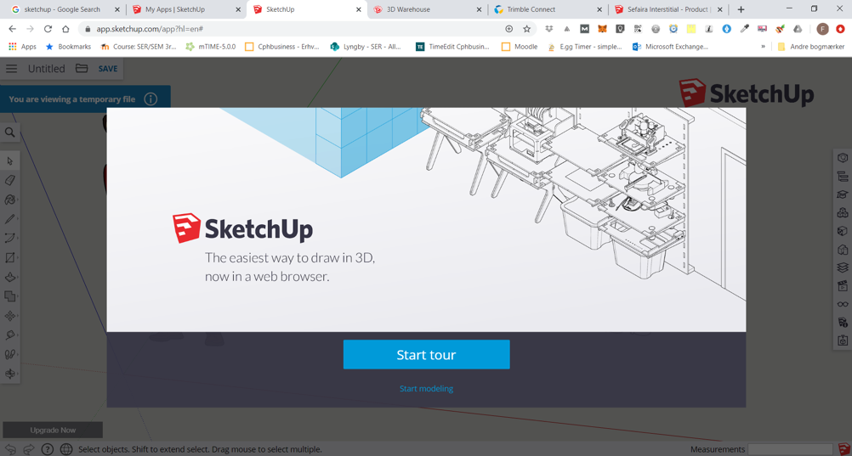Open the language globe icon
The width and height of the screenshot is (852, 456).
(x=66, y=449)
